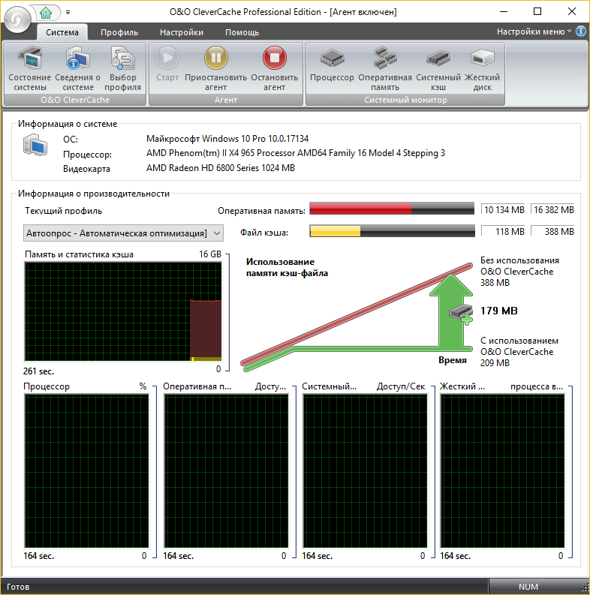Expand the quick access toolbar arrow
590x595 pixels.
click(x=68, y=12)
